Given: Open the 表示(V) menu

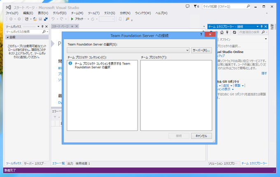Looking at the screenshot, I should tap(43, 13).
